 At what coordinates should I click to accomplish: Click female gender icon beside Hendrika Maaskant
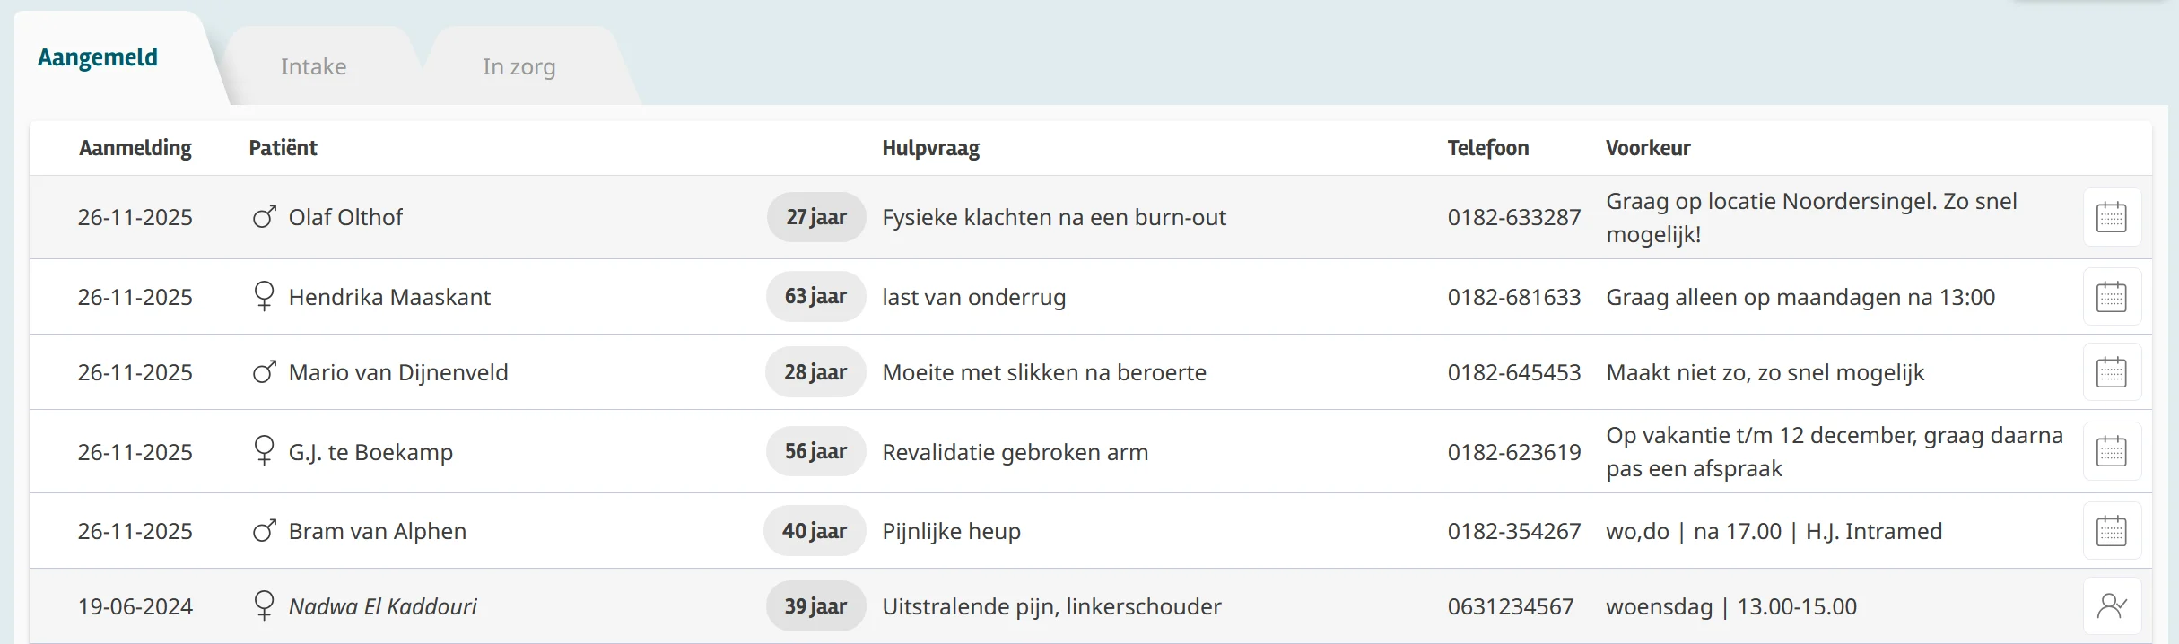[264, 296]
